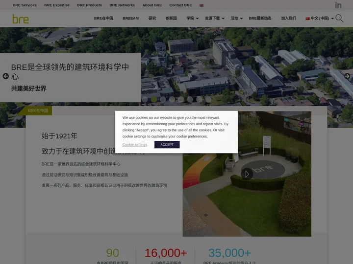Go to the 创新园 page
Screen dimensions: 353x264
(x=171, y=19)
